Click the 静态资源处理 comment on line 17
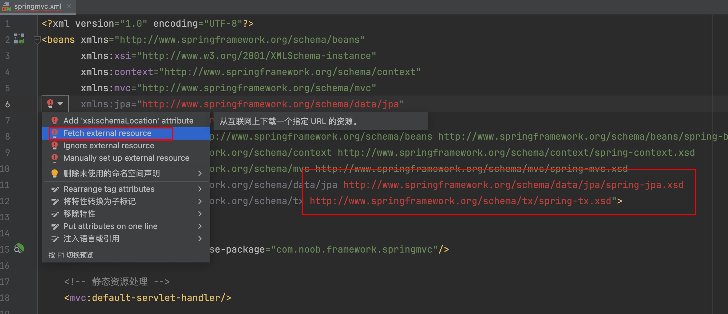This screenshot has height=314, width=728. click(117, 282)
